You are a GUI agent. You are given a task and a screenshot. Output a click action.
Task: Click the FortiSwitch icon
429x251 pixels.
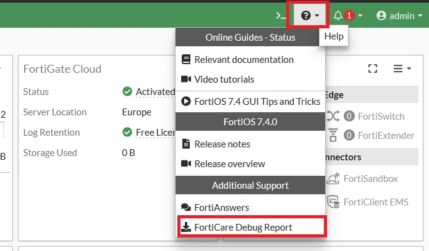(x=333, y=116)
